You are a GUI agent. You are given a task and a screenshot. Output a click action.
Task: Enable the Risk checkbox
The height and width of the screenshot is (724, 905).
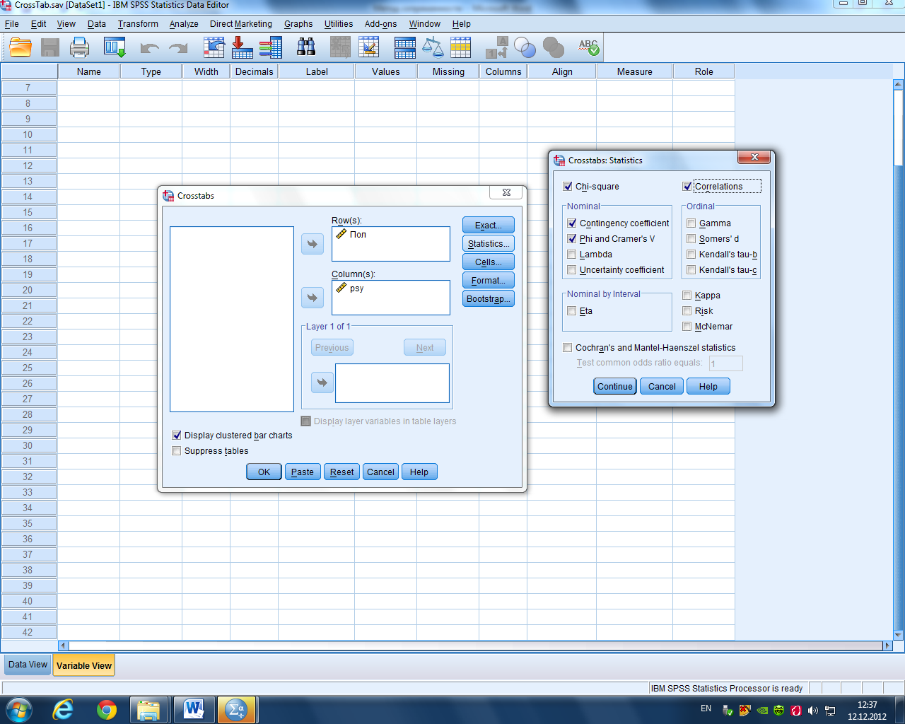[x=687, y=311]
